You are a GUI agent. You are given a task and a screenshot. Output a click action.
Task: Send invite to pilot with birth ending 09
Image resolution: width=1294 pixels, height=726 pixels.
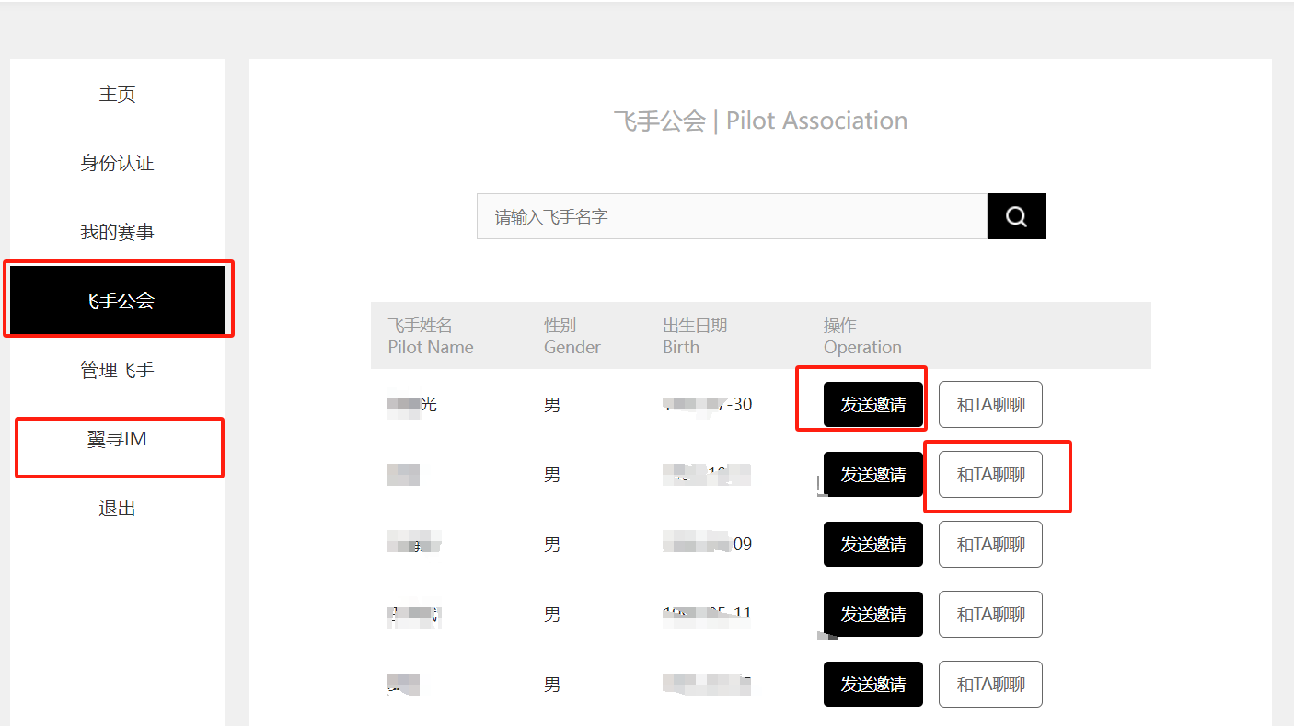pos(872,545)
